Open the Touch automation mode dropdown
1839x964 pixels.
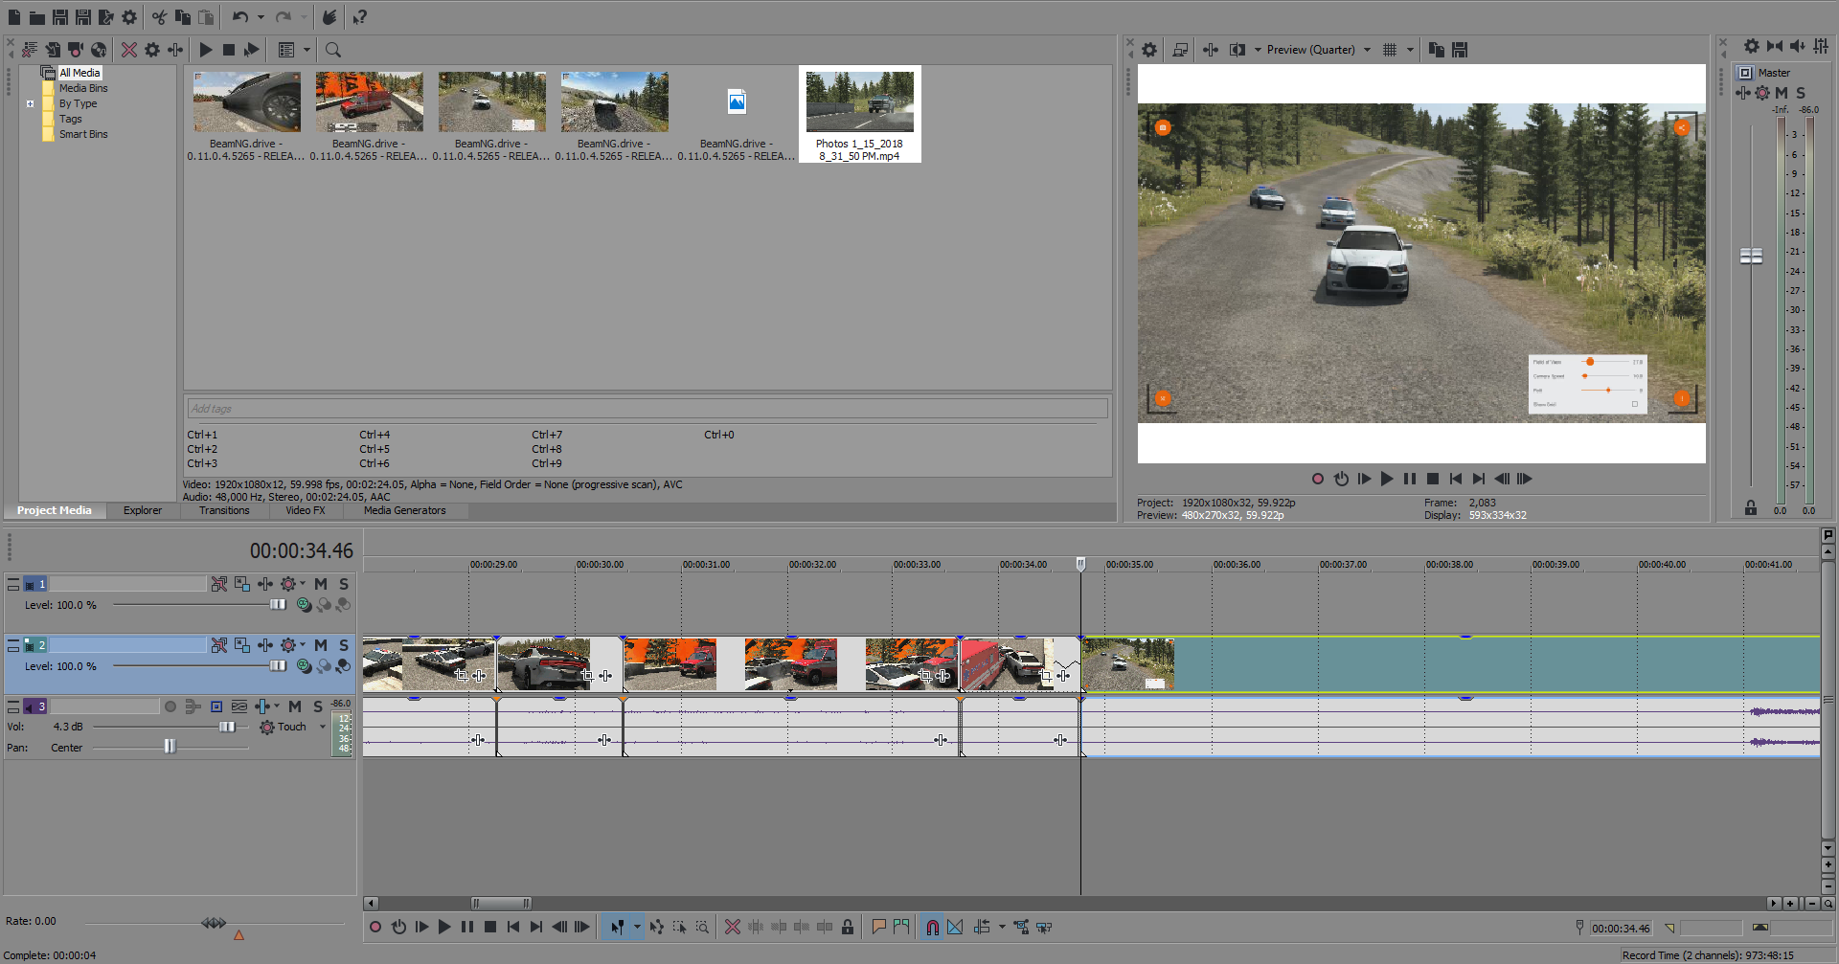click(x=323, y=727)
